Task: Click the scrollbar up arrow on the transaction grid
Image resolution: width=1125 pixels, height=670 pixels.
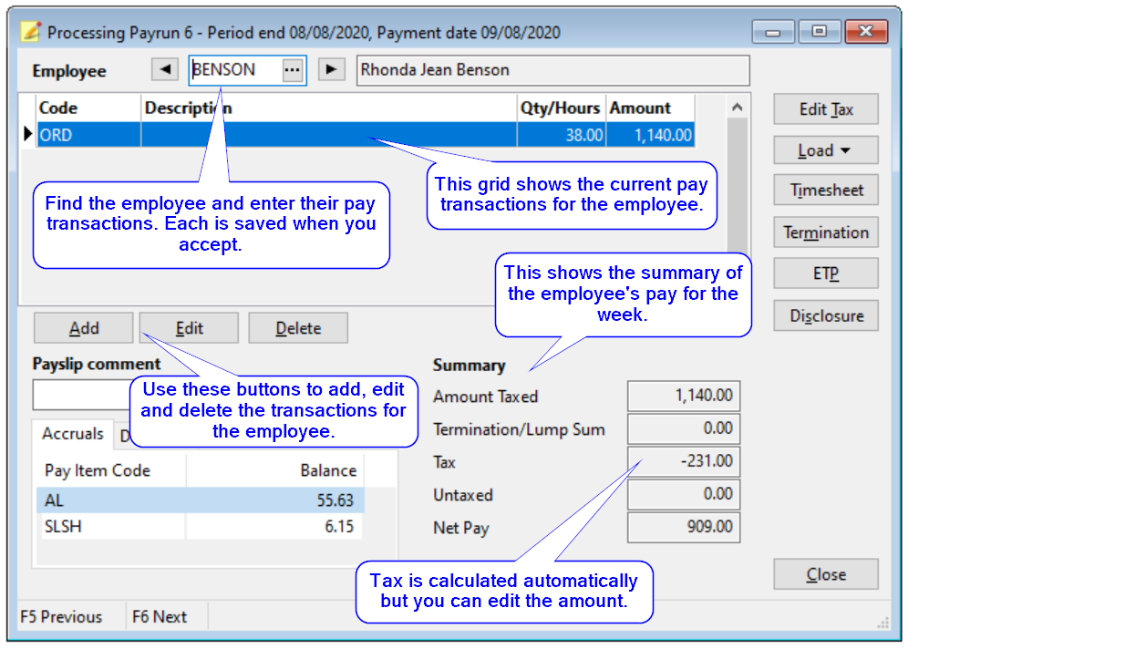Action: (x=738, y=106)
